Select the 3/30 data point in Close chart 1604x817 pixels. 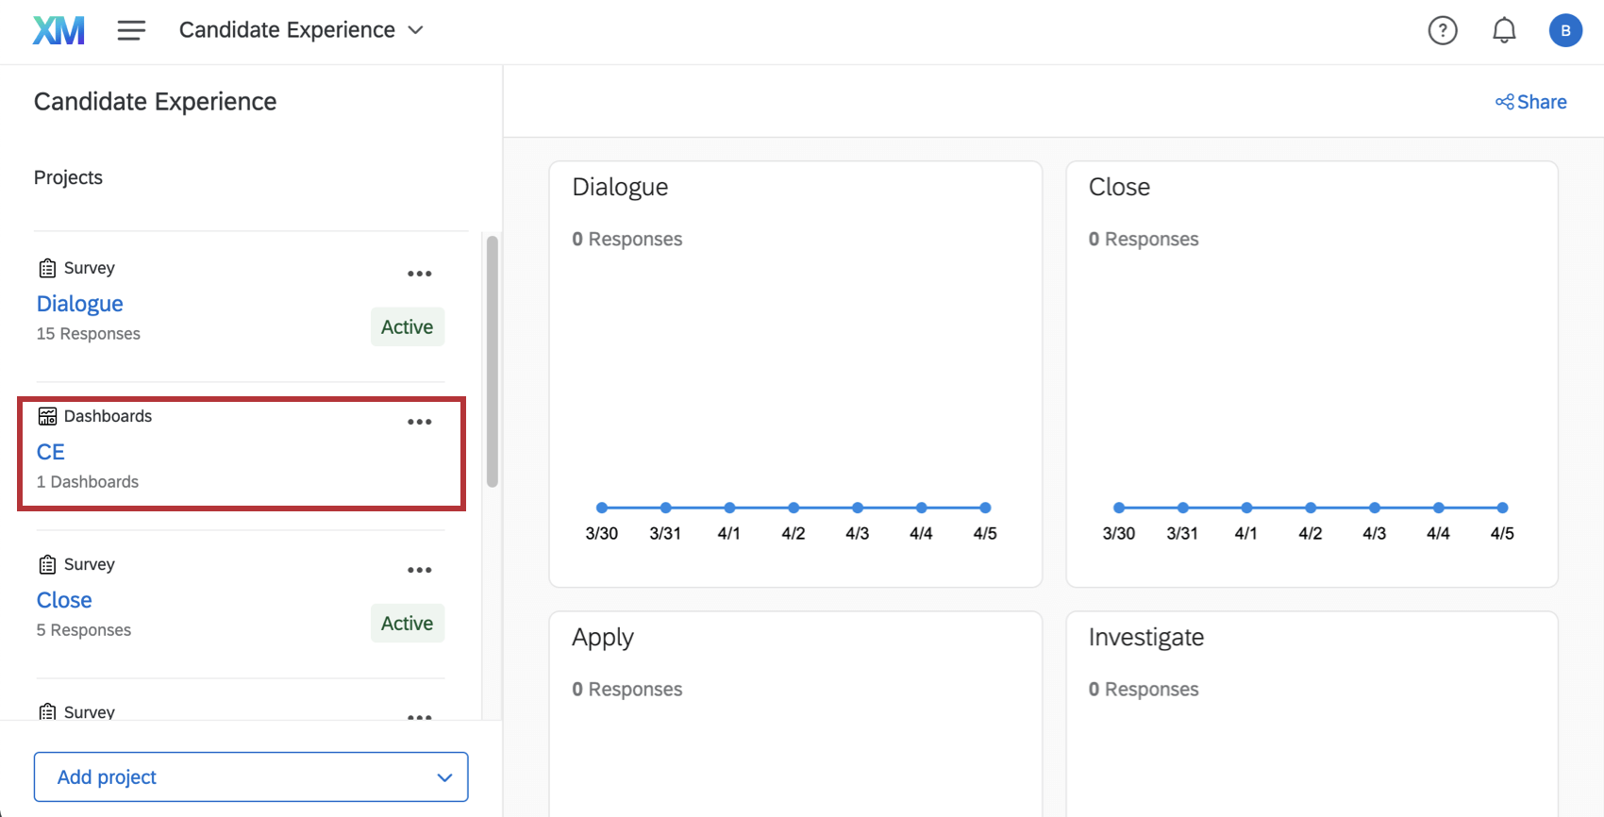pyautogui.click(x=1119, y=508)
